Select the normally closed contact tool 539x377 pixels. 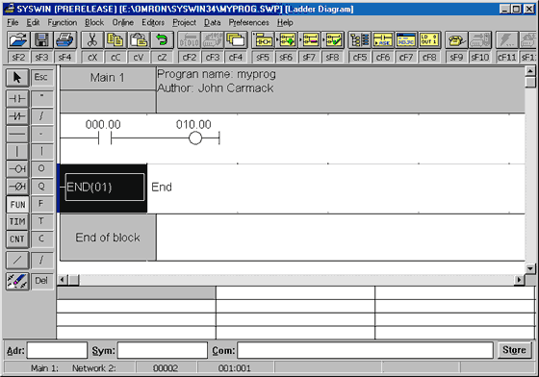pos(17,116)
